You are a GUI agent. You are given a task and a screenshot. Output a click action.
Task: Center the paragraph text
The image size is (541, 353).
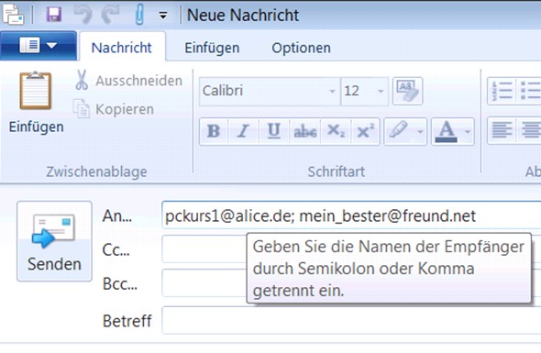point(529,130)
